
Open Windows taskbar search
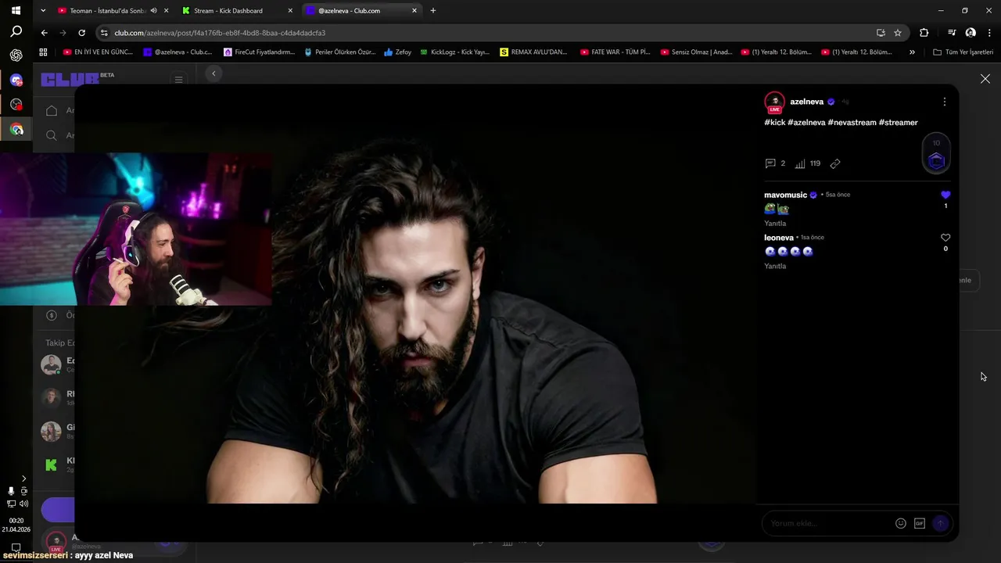[16, 32]
